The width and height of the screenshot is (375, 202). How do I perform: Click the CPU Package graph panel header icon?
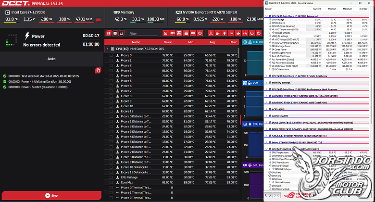[245, 42]
